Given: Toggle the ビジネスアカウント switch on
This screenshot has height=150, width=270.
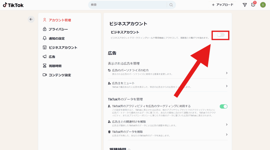Looking at the screenshot, I should pyautogui.click(x=221, y=35).
